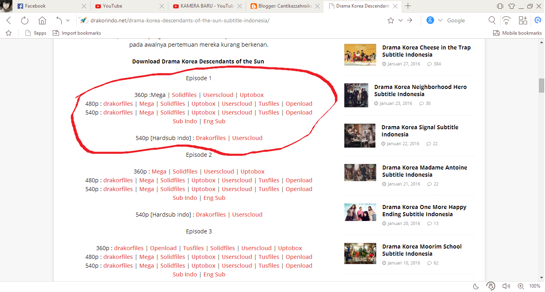Image resolution: width=545 pixels, height=292 pixels.
Task: Open the 9apps bookmark
Action: pyautogui.click(x=36, y=33)
